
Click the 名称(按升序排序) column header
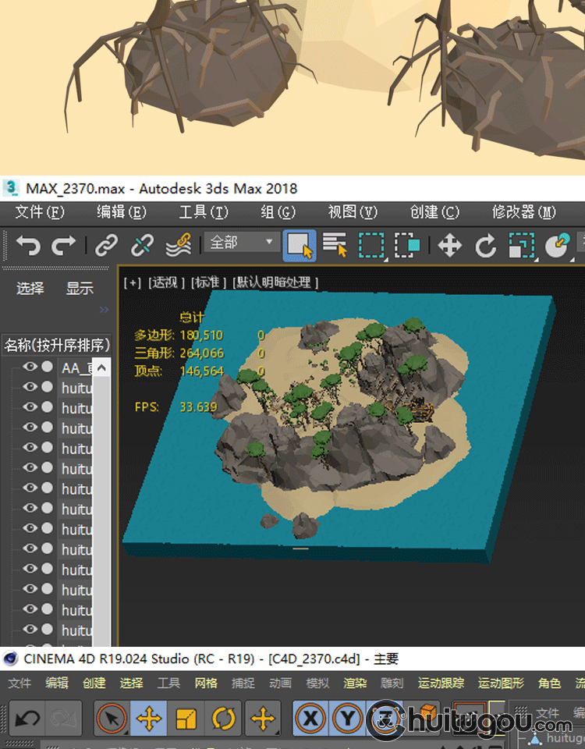(57, 345)
